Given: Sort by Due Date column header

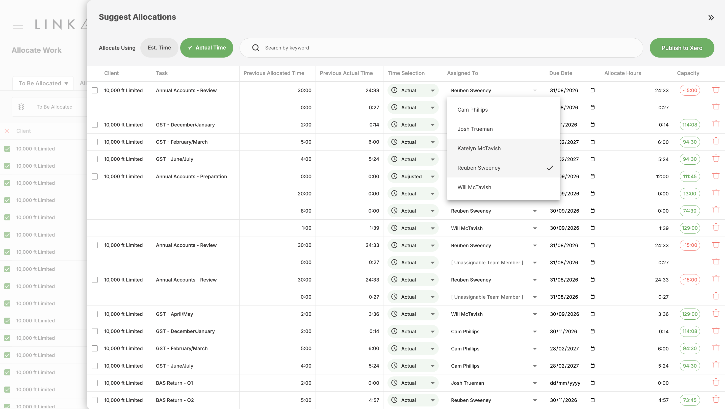Looking at the screenshot, I should click(x=561, y=73).
